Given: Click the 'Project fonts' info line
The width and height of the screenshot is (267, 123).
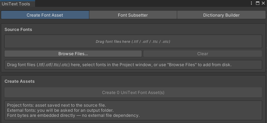Looking at the screenshot, I should pyautogui.click(x=56, y=105).
